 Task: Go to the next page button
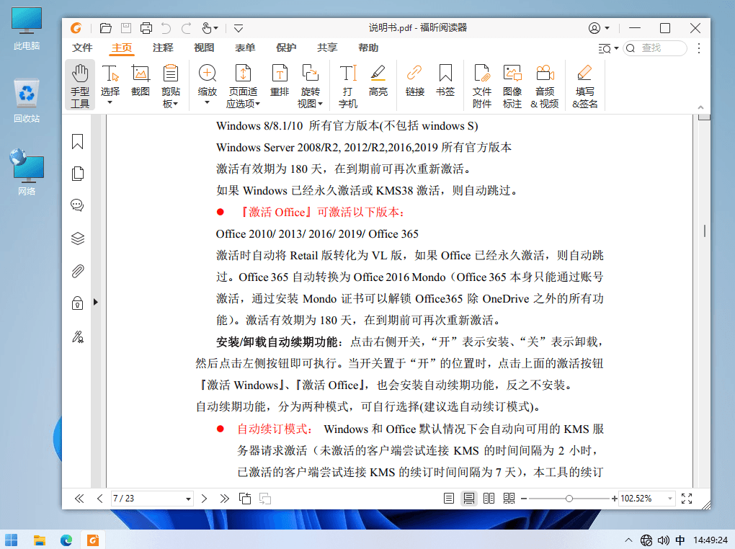point(204,499)
